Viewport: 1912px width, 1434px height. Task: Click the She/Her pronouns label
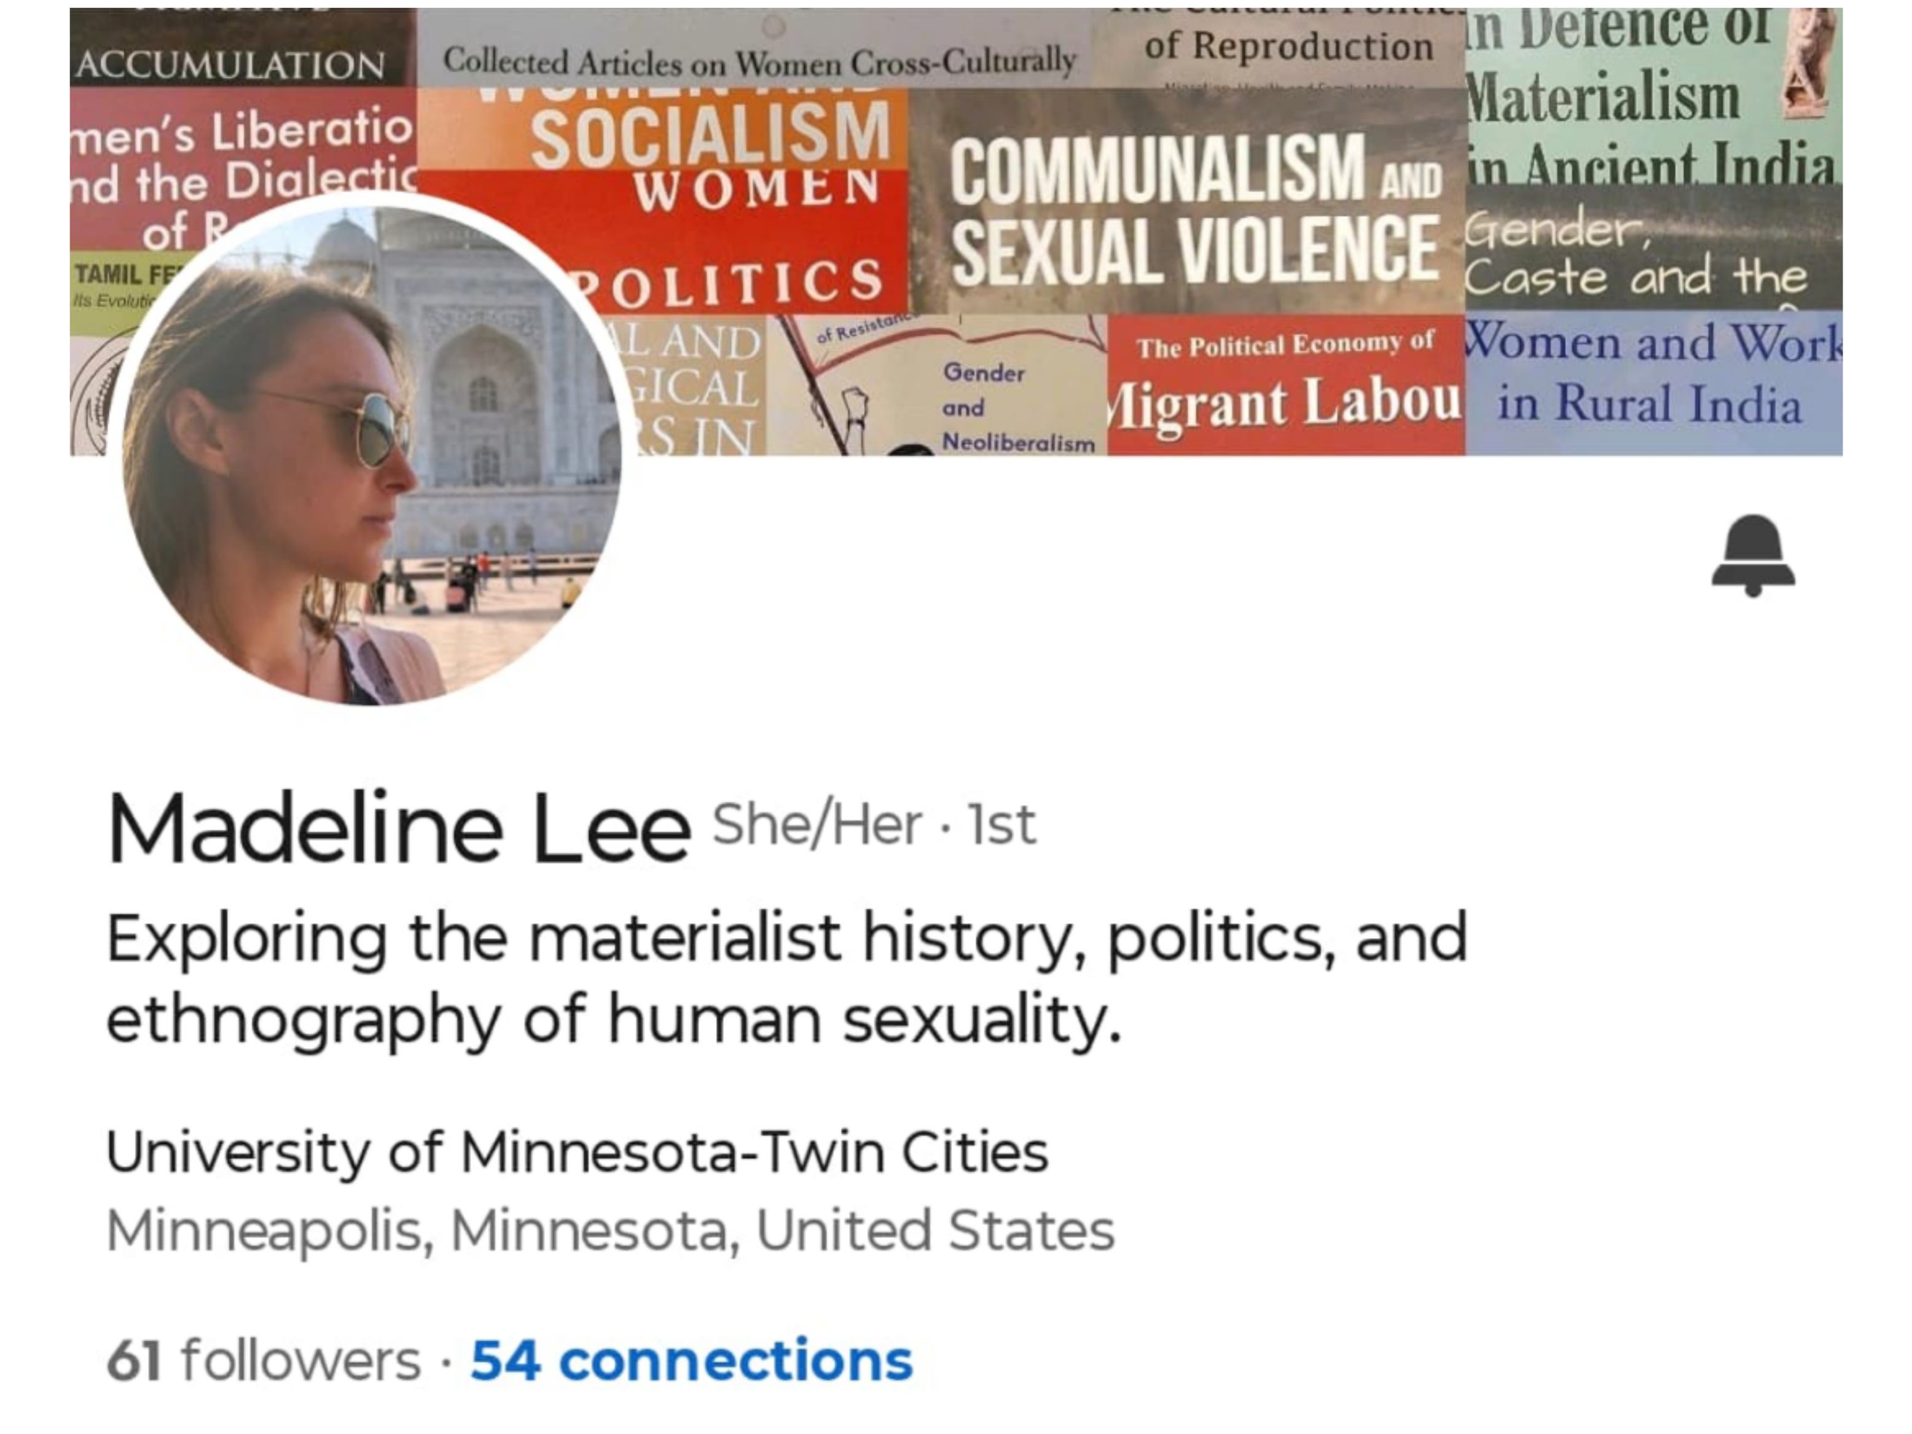tap(816, 825)
